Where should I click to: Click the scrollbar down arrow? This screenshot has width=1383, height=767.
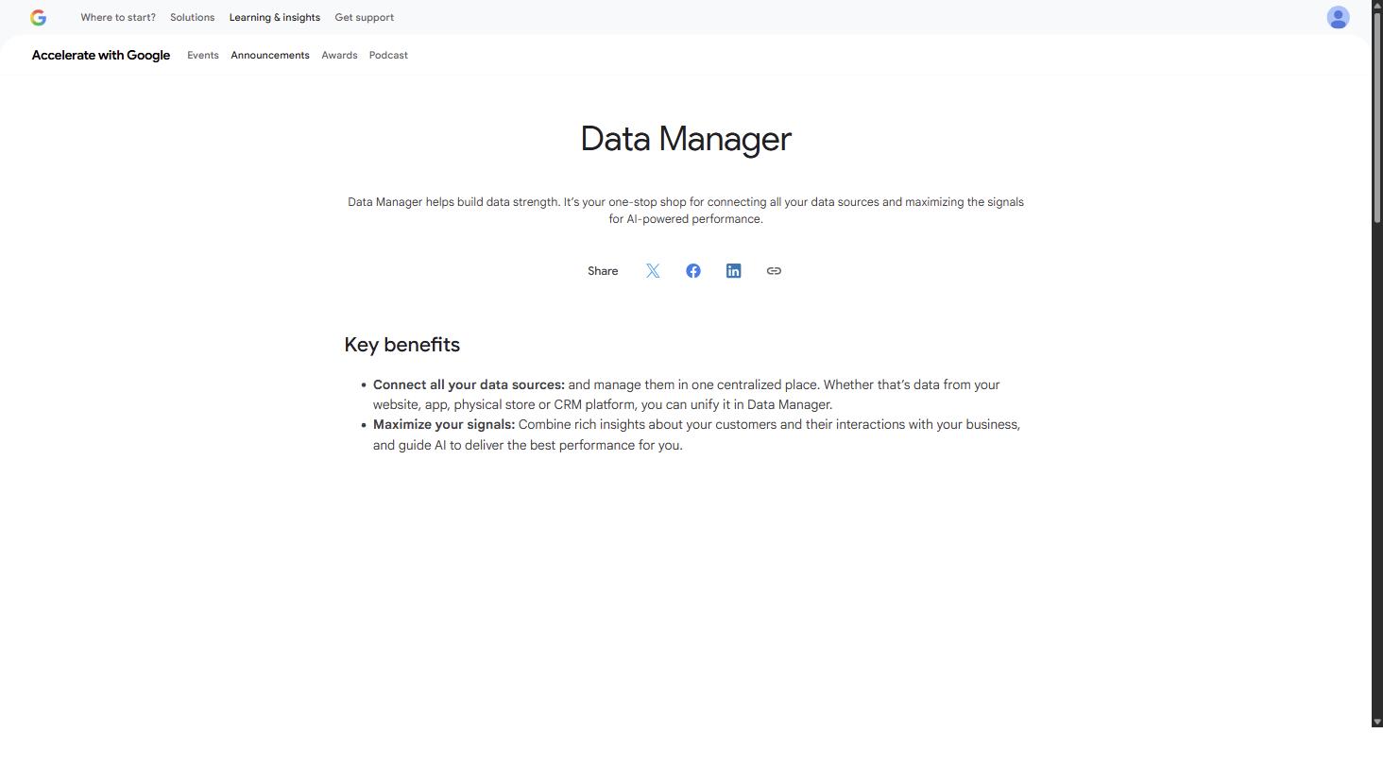[1377, 722]
